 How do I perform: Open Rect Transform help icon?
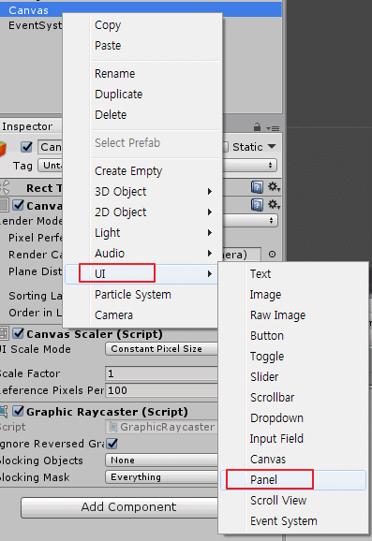click(257, 187)
